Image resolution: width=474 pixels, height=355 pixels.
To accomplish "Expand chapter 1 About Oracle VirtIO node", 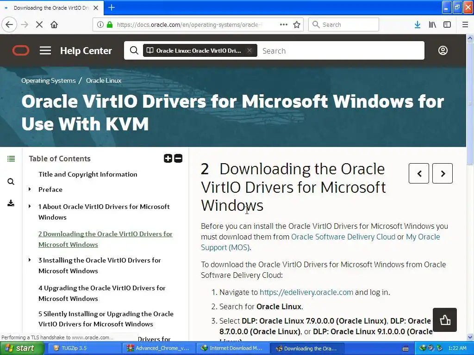I will click(30, 207).
